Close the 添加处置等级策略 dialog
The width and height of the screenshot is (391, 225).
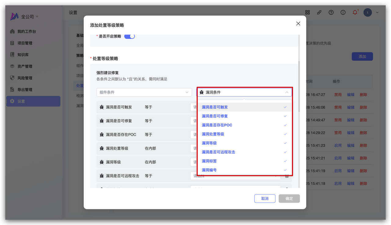tap(298, 24)
